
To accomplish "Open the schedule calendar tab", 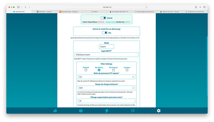I will [81, 111].
